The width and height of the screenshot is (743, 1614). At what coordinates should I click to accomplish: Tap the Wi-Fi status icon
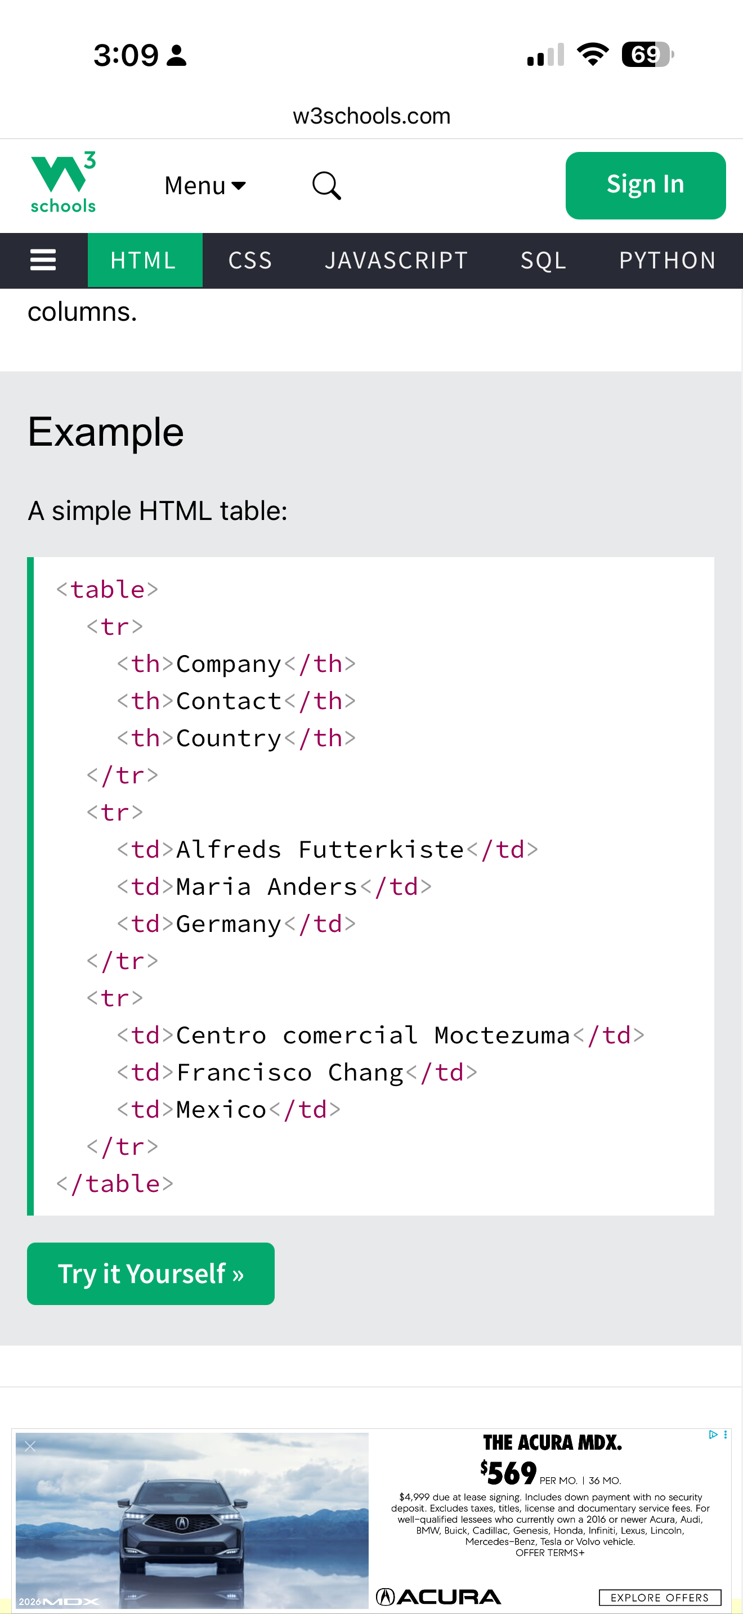click(x=593, y=55)
